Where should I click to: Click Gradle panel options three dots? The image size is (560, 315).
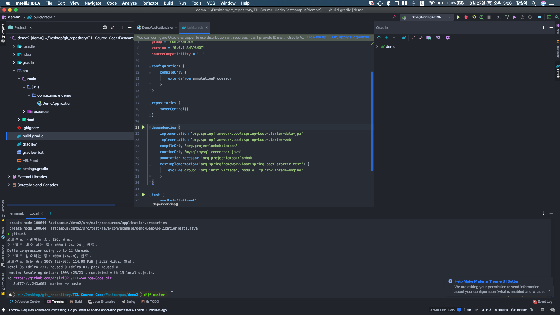pos(544,27)
